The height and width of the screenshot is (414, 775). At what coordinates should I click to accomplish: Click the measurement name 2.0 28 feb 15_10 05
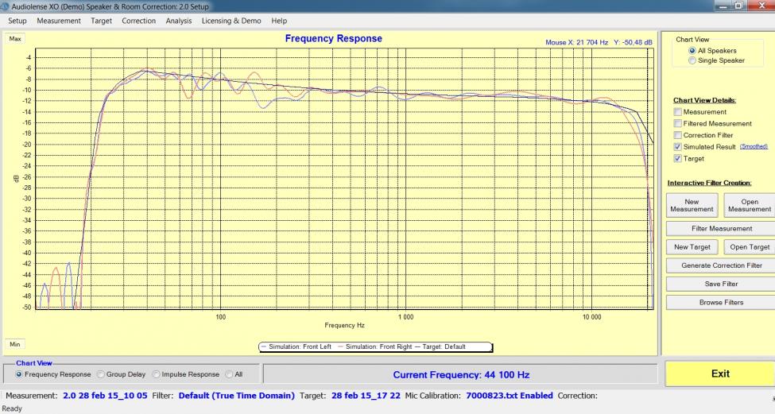pyautogui.click(x=105, y=395)
